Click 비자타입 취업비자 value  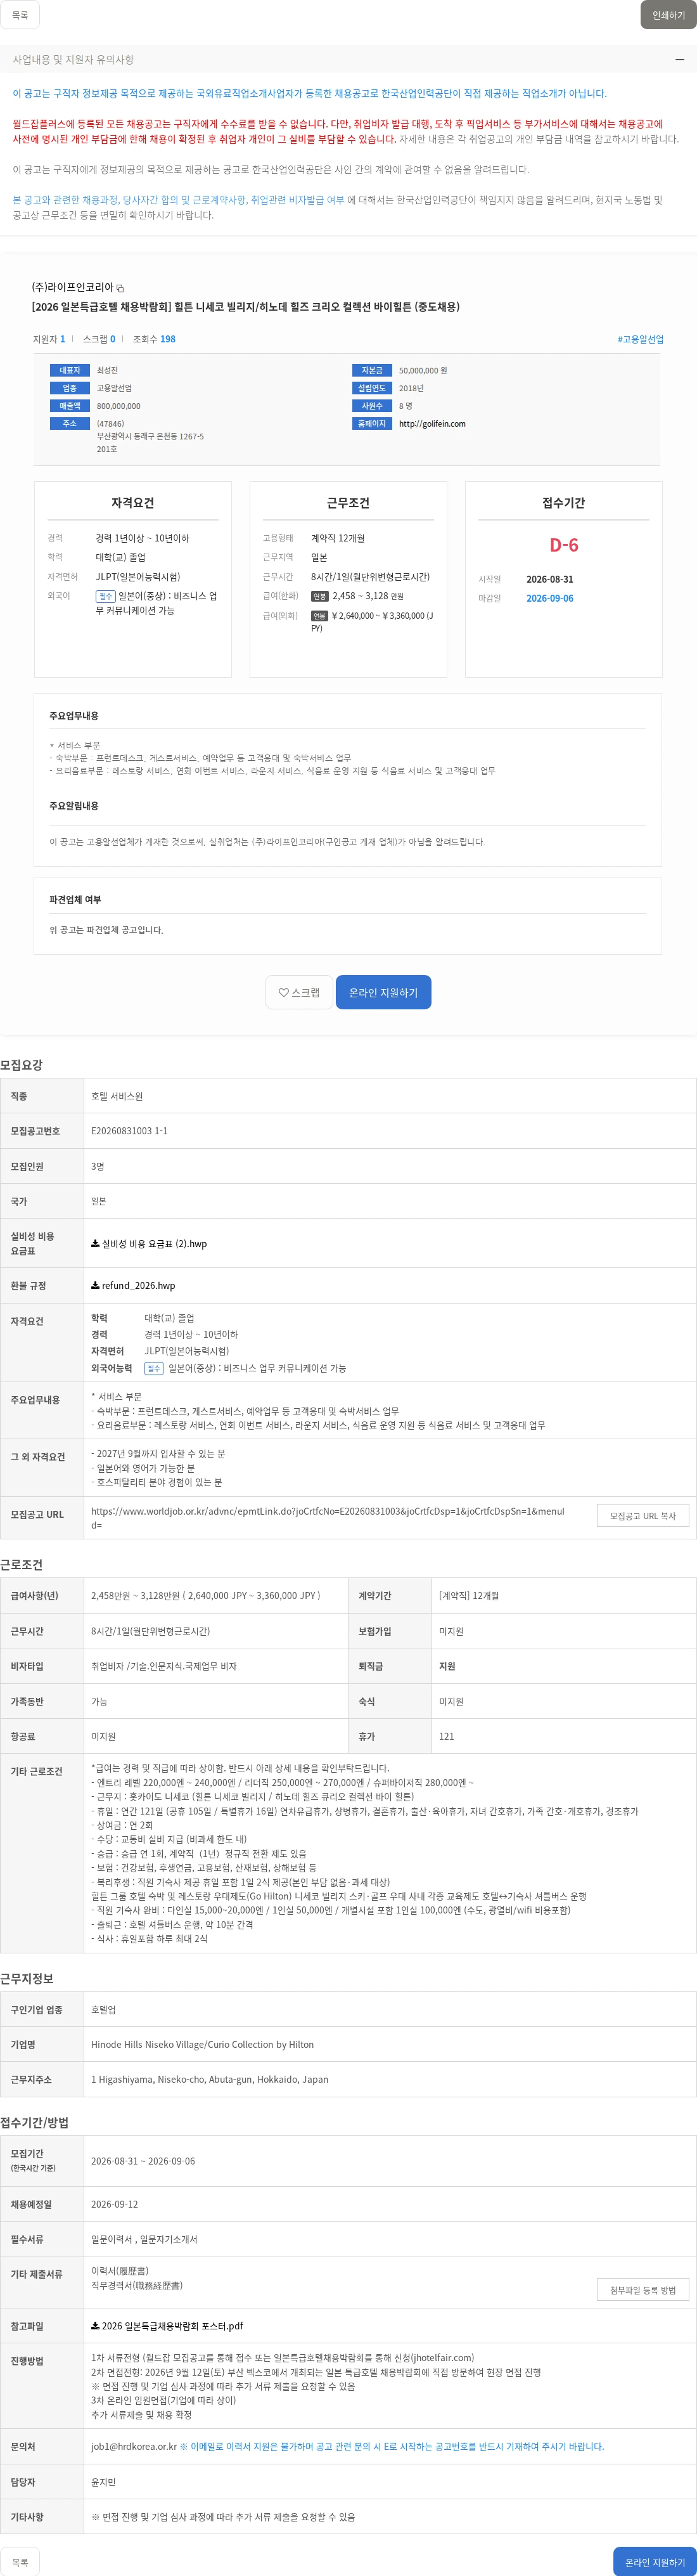(x=164, y=1666)
